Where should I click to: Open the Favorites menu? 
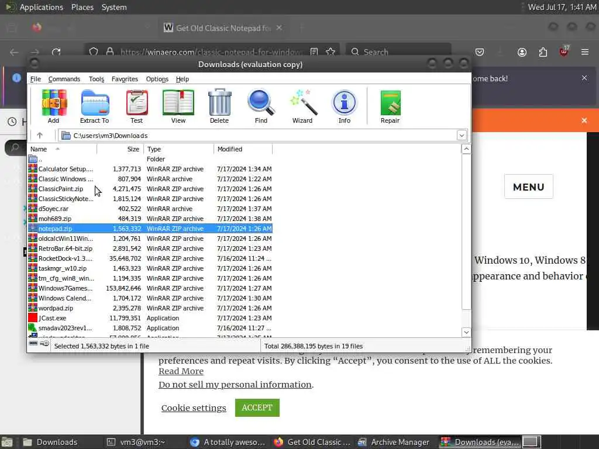coord(125,79)
